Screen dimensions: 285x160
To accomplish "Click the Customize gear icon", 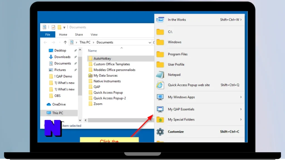I will pyautogui.click(x=160, y=132).
